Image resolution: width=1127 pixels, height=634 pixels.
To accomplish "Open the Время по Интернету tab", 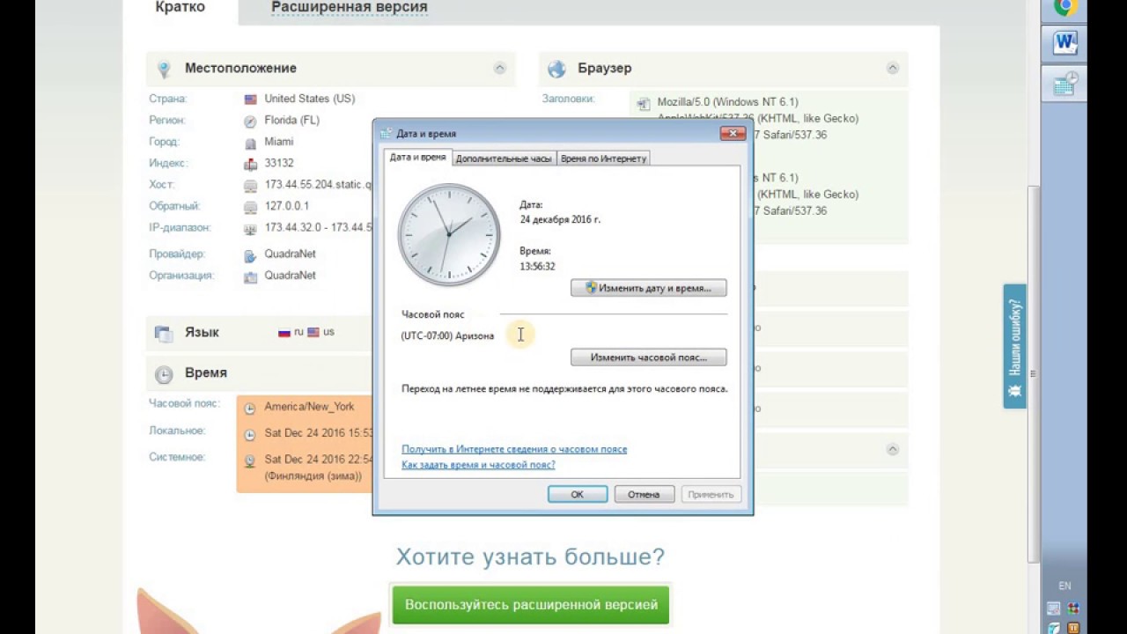I will pyautogui.click(x=604, y=158).
